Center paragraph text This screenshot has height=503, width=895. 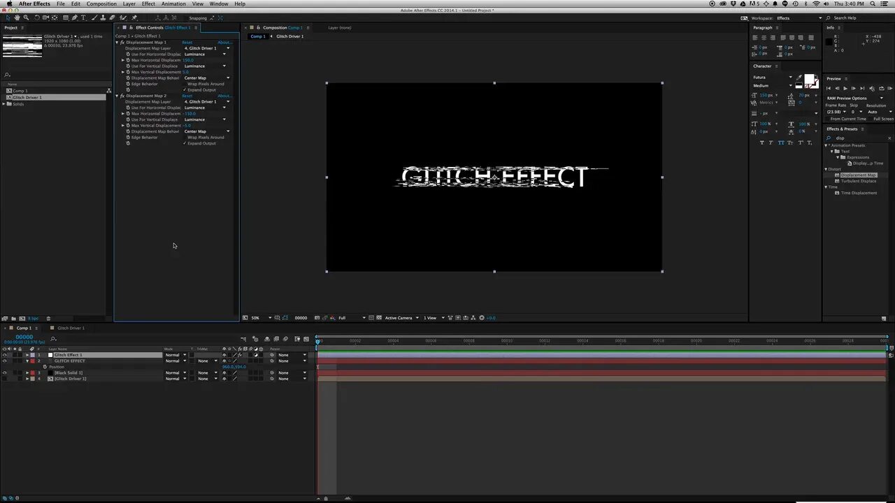coord(764,38)
